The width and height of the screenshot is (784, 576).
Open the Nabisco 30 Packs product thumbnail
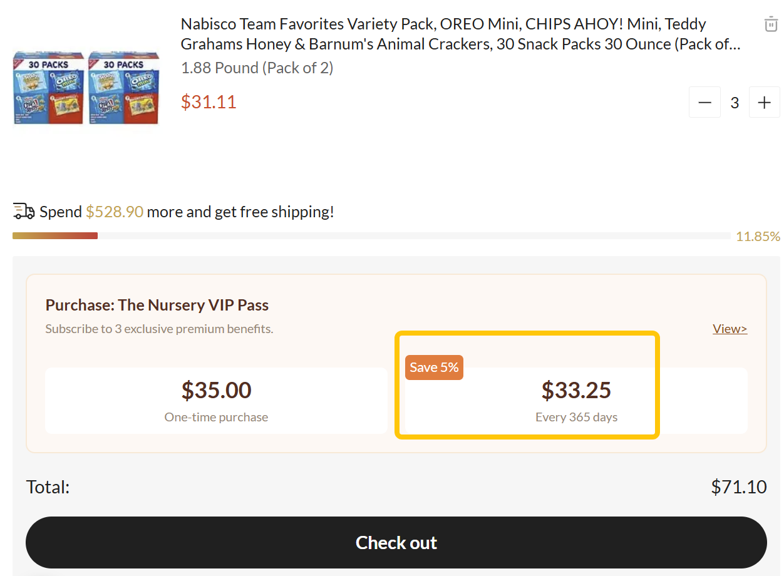[x=86, y=88]
